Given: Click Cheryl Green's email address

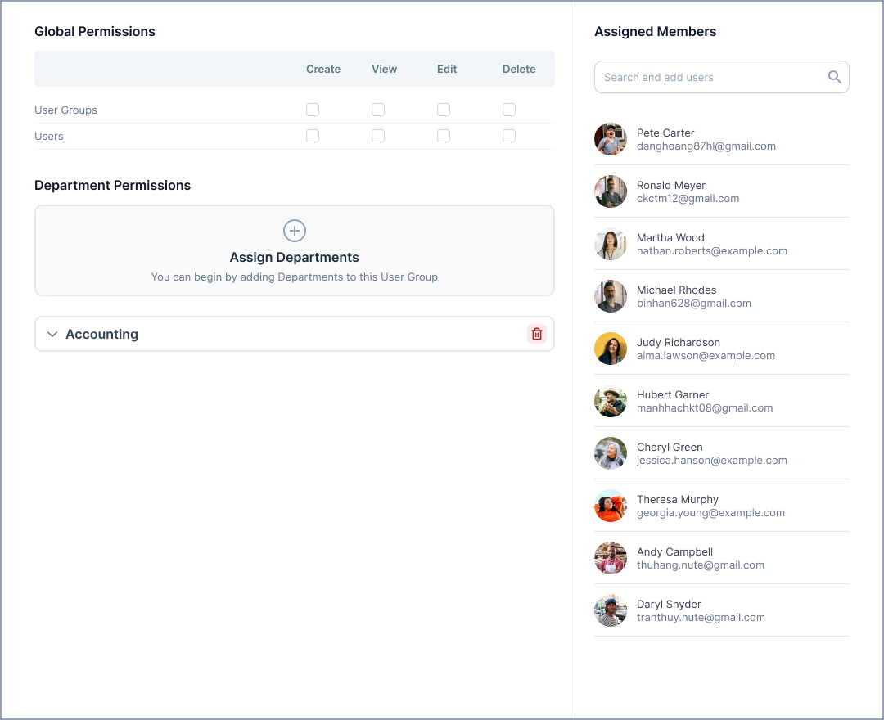Looking at the screenshot, I should click(x=711, y=461).
